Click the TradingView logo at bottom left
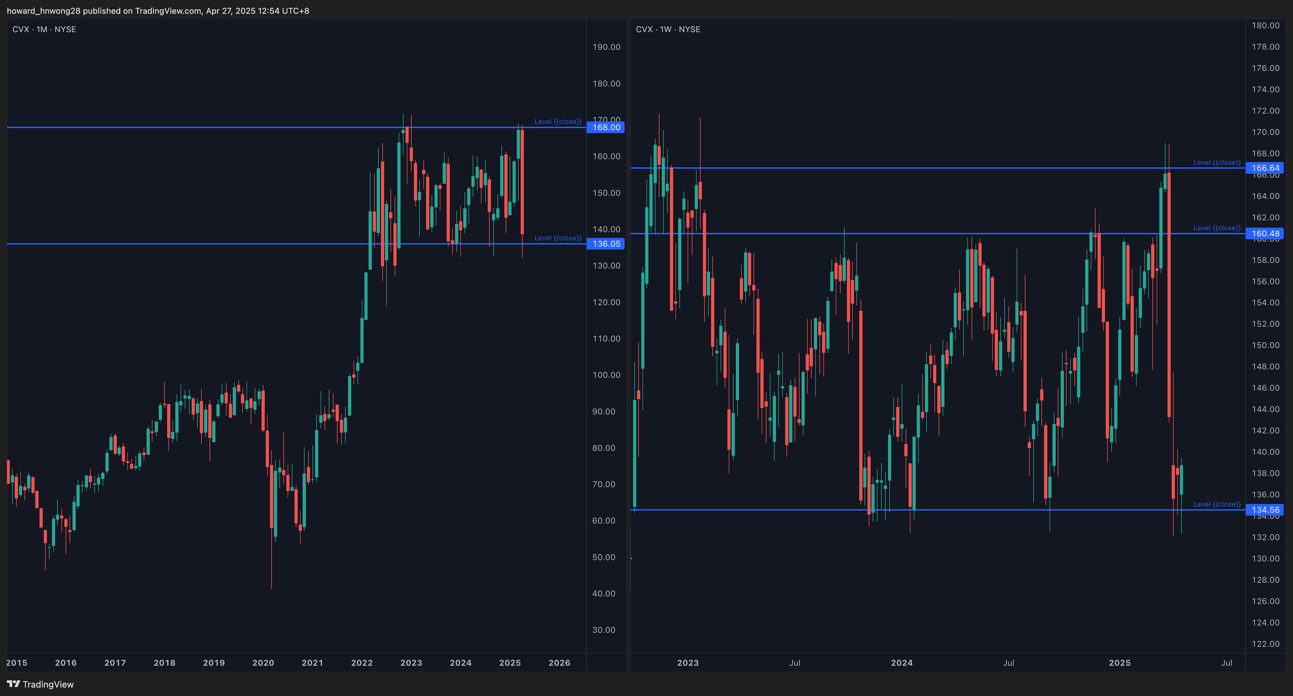The image size is (1293, 696). pyautogui.click(x=40, y=684)
